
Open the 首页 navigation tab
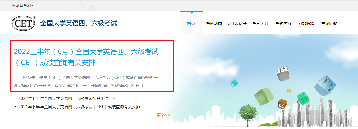coord(191,23)
